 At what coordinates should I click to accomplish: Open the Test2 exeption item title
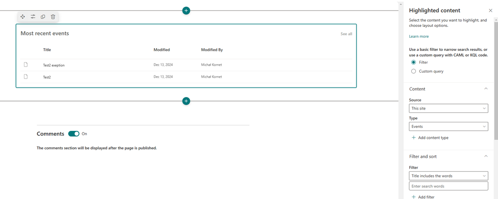[x=54, y=65]
